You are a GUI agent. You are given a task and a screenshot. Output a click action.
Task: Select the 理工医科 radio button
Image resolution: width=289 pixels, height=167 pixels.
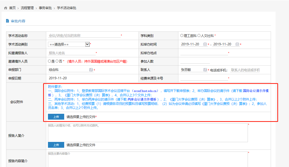(x=182, y=36)
